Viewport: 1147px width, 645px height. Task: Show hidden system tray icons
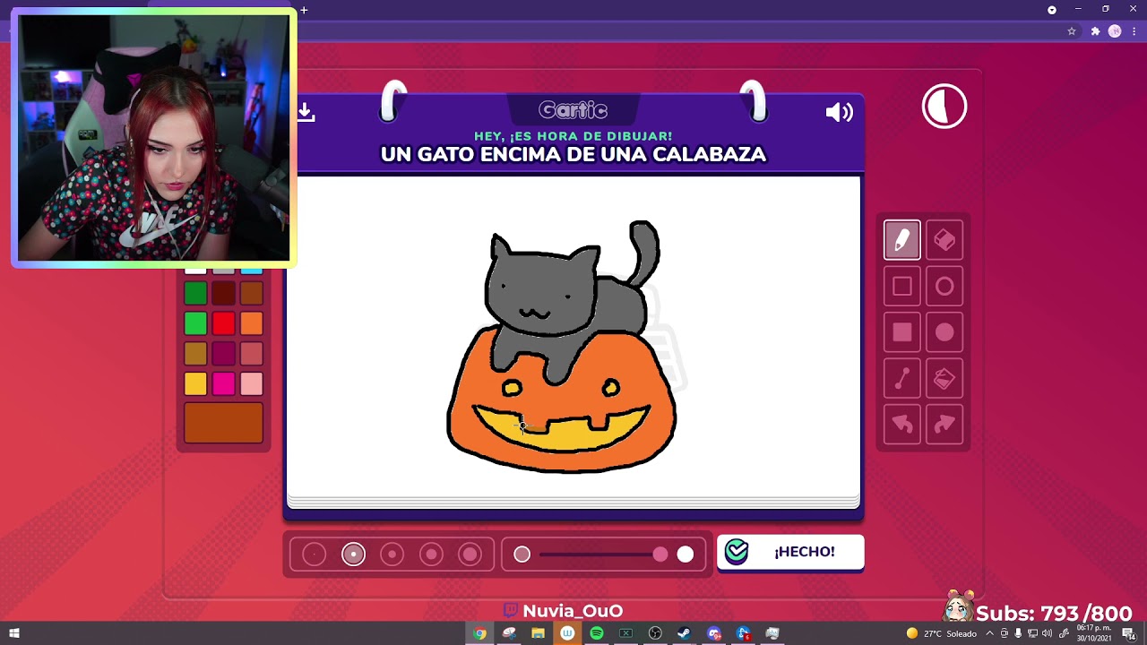[989, 633]
